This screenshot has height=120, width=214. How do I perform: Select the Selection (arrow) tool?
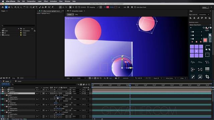point(6,7)
